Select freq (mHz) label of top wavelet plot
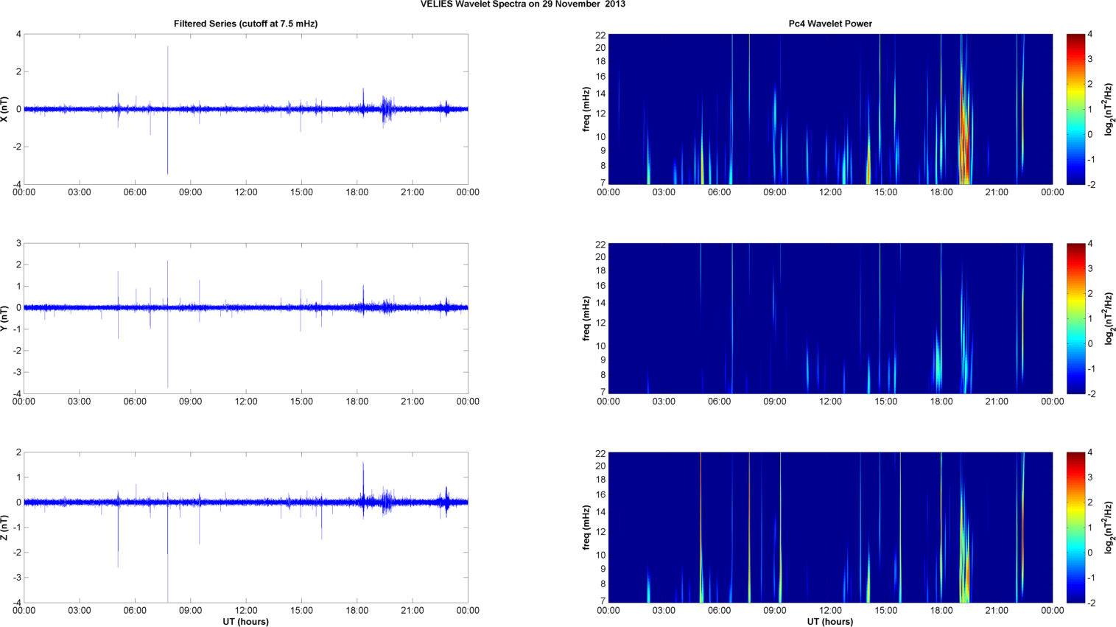This screenshot has width=1116, height=627. 586,109
